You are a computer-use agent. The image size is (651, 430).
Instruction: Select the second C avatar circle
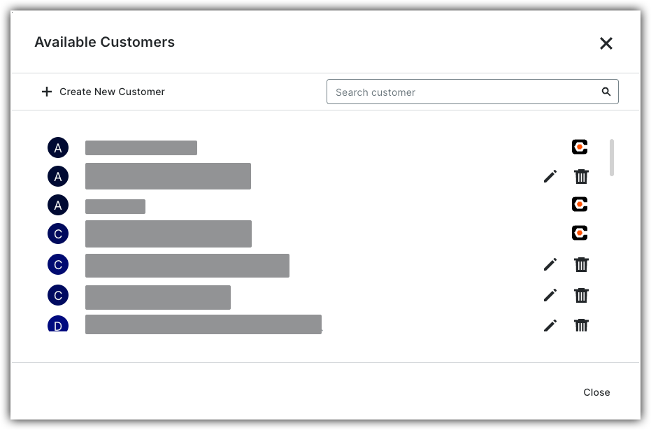pyautogui.click(x=58, y=264)
